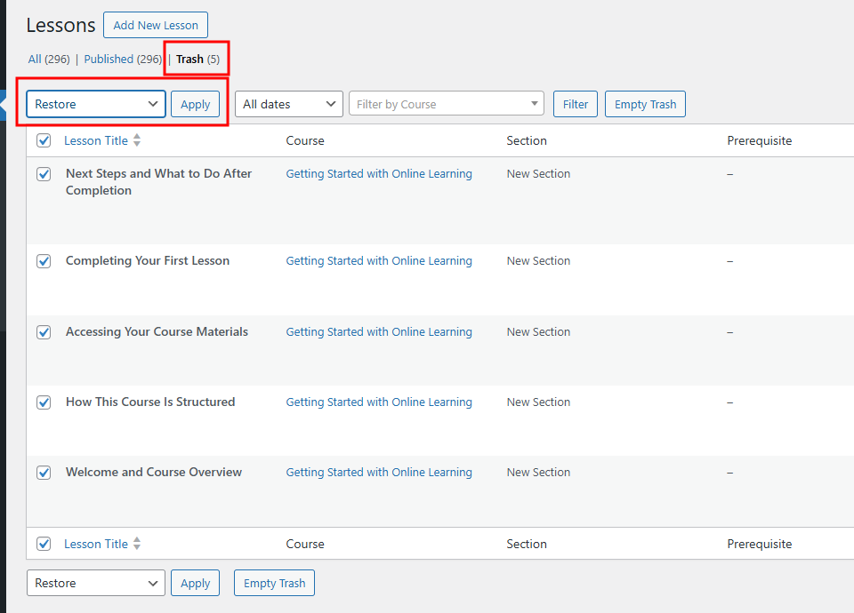Image resolution: width=854 pixels, height=613 pixels.
Task: Open course link for Next Steps lesson
Action: pyautogui.click(x=379, y=174)
